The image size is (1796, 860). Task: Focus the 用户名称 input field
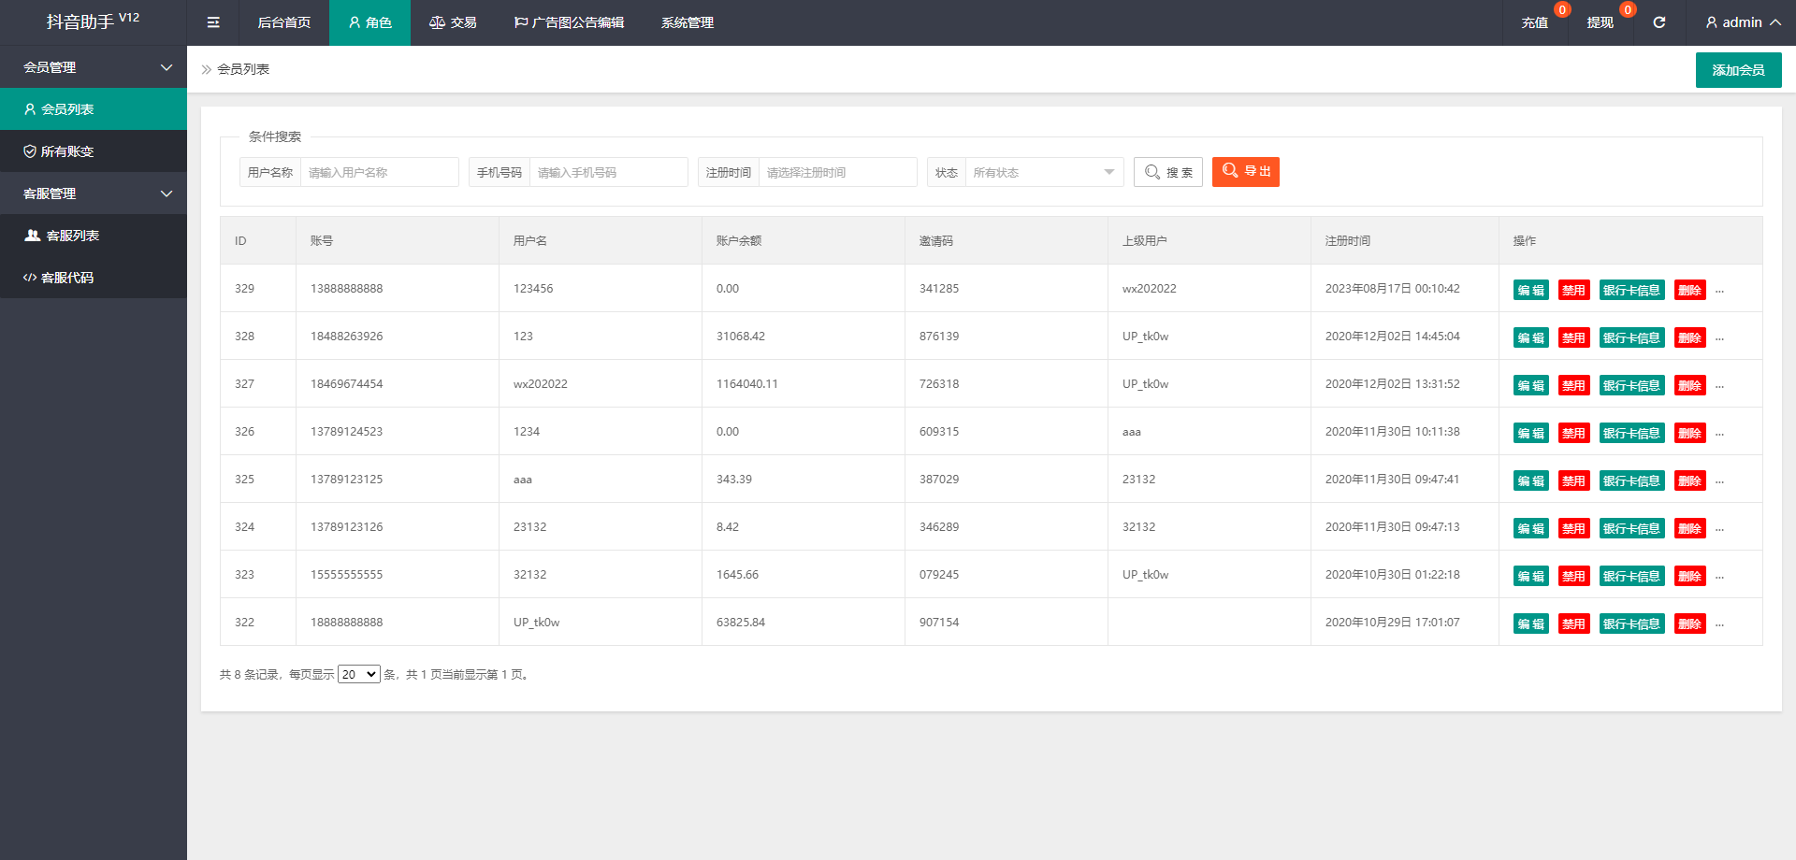379,172
